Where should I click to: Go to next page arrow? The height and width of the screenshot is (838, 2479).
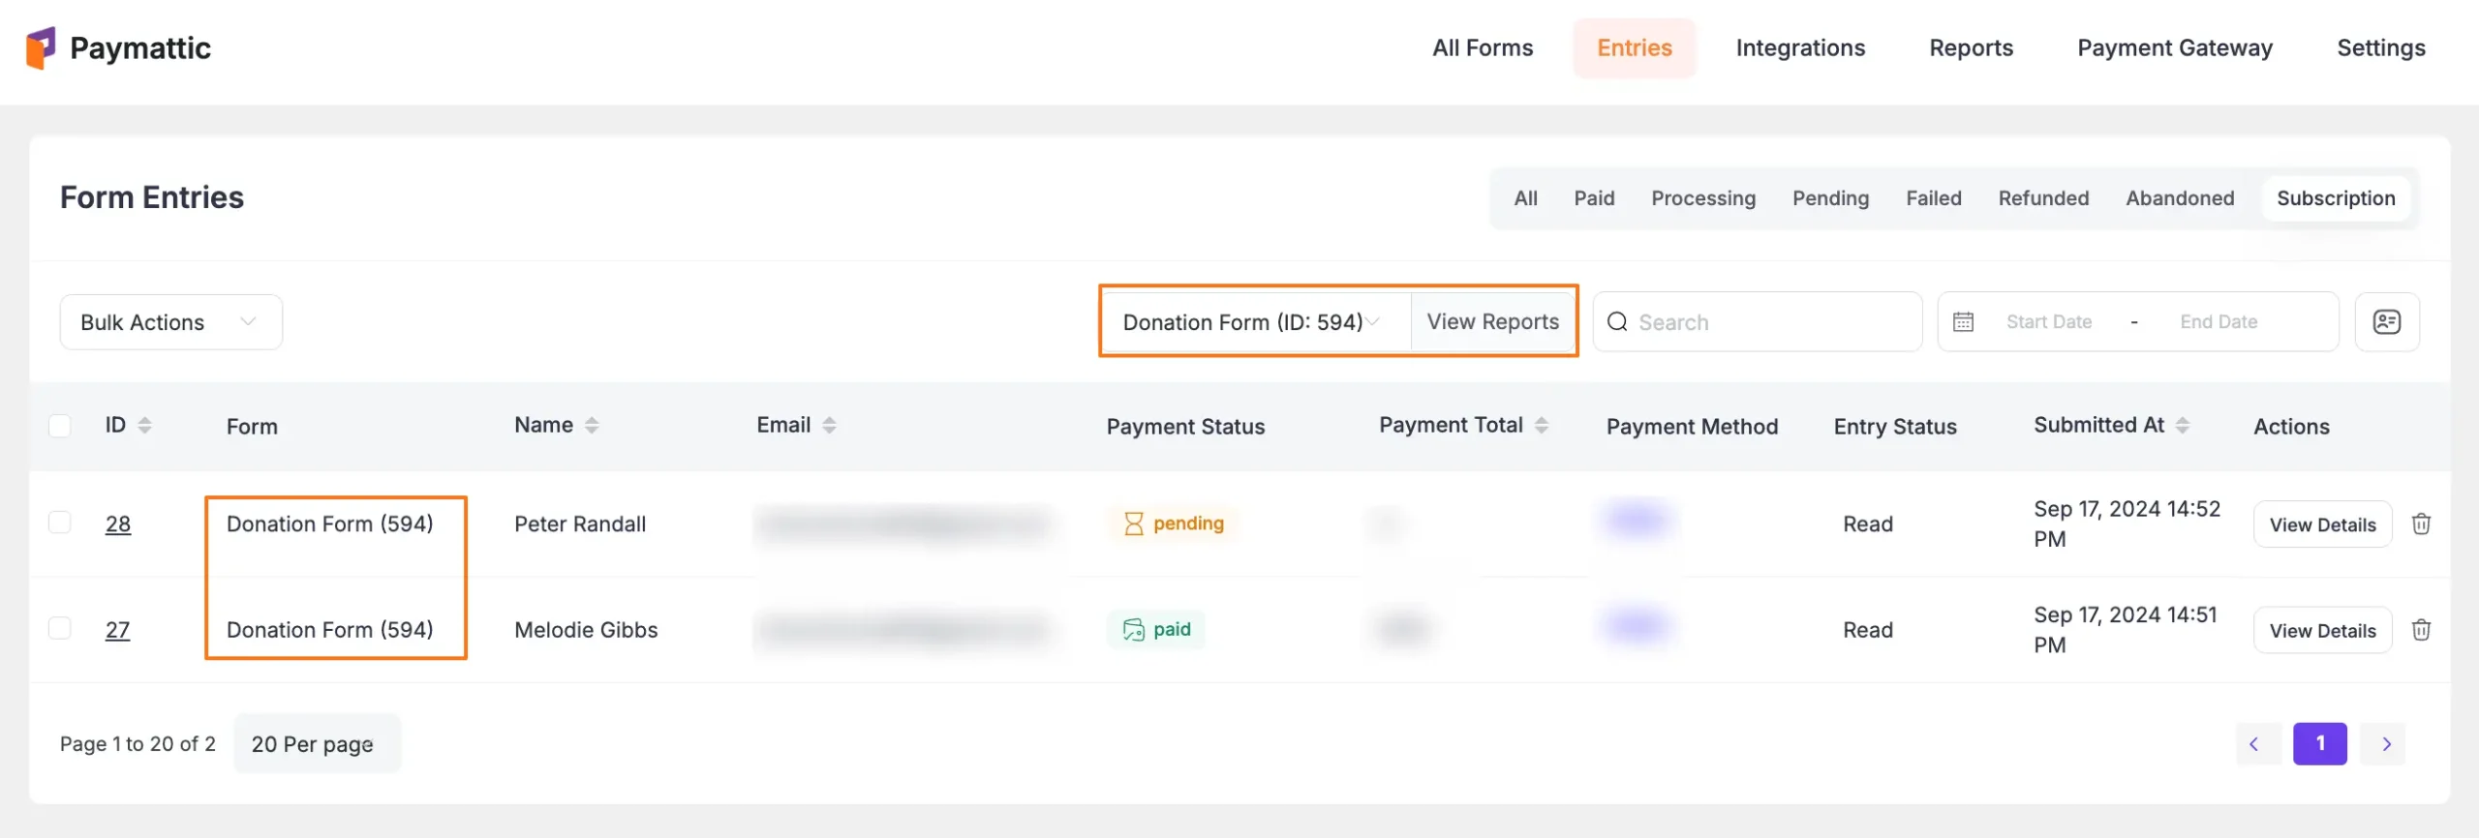pyautogui.click(x=2383, y=743)
